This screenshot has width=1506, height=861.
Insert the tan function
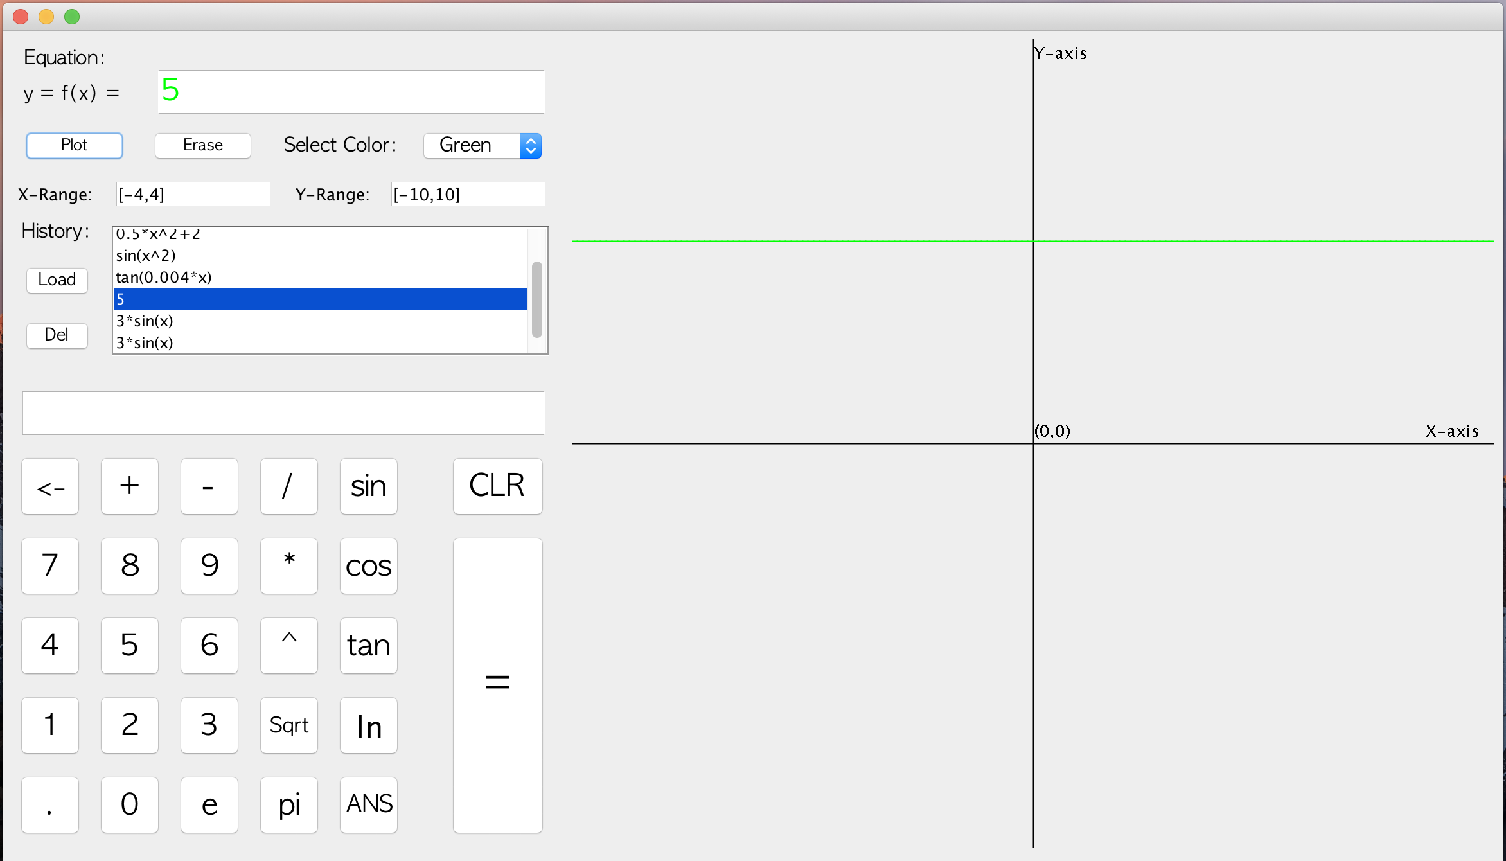pyautogui.click(x=369, y=646)
